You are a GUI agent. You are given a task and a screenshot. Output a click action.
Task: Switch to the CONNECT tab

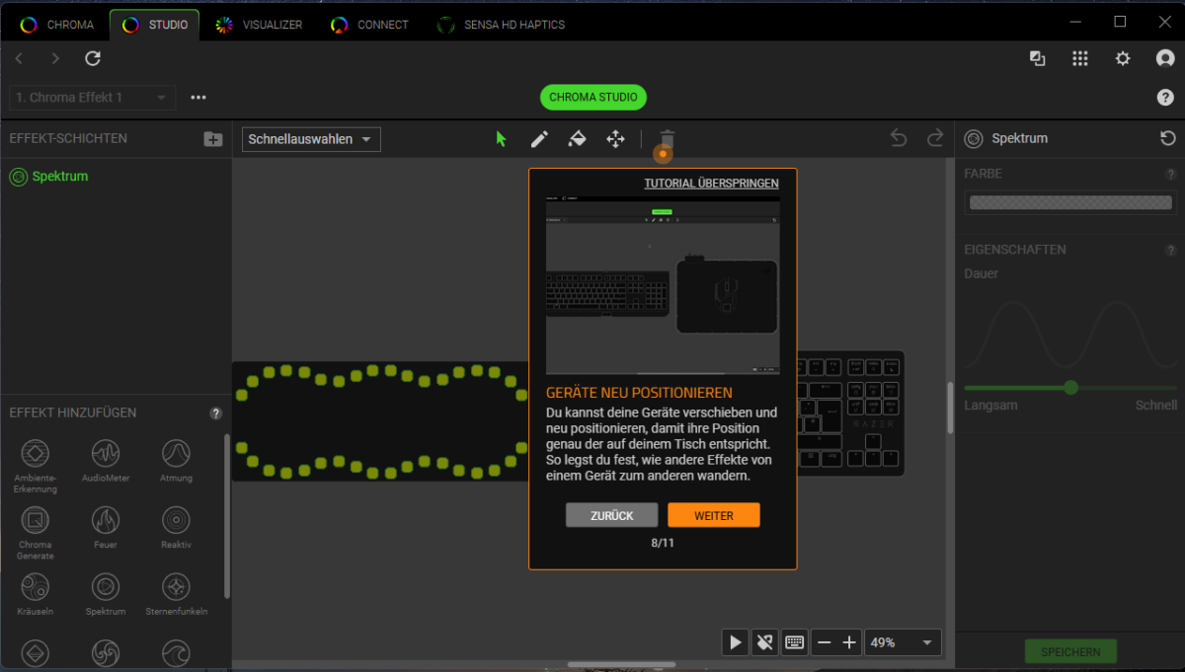point(370,25)
